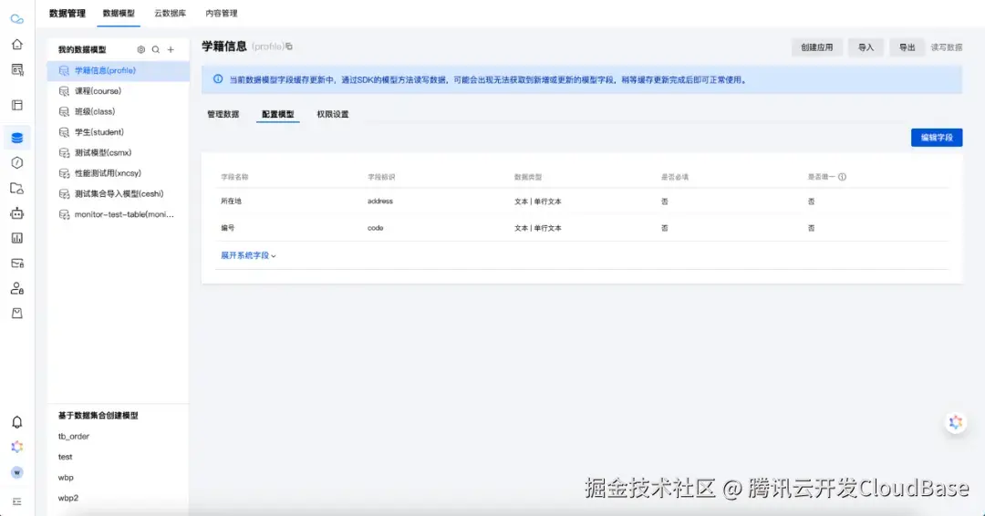Select 测试集合导入模型(ceshi) model
Screen dimensions: 985x516
click(118, 194)
